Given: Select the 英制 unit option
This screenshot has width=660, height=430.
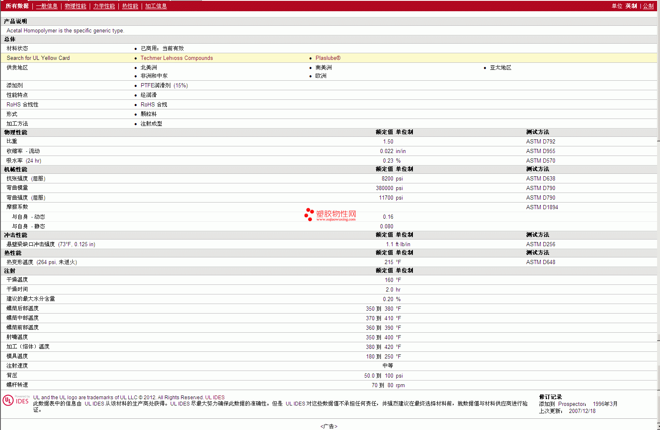Looking at the screenshot, I should click(631, 6).
